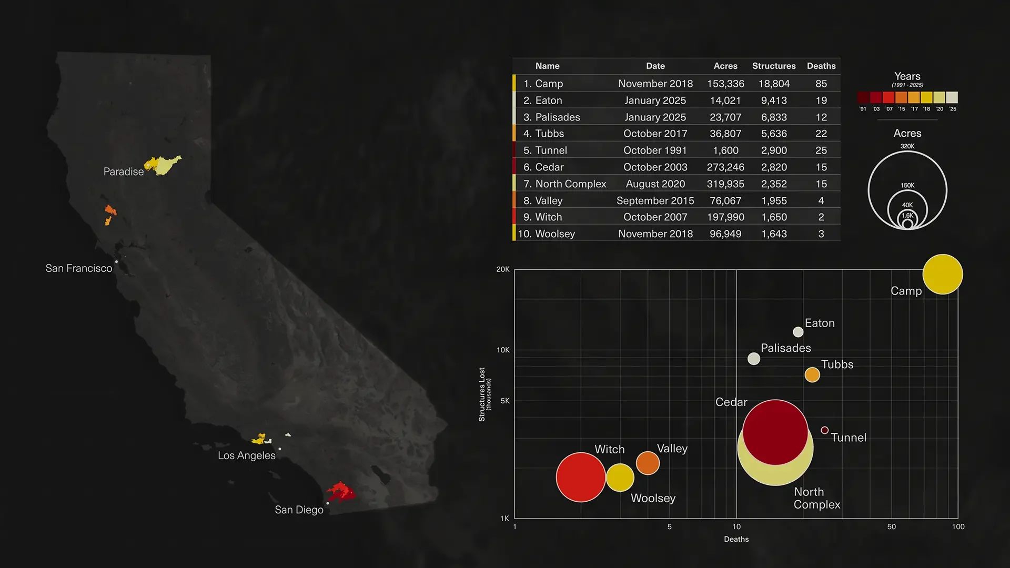
Task: Select the Tunnel bubble in the scatter plot
Action: click(824, 430)
